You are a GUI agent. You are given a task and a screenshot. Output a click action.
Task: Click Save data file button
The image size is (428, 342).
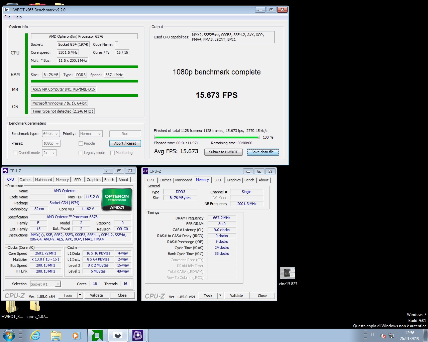pyautogui.click(x=262, y=152)
